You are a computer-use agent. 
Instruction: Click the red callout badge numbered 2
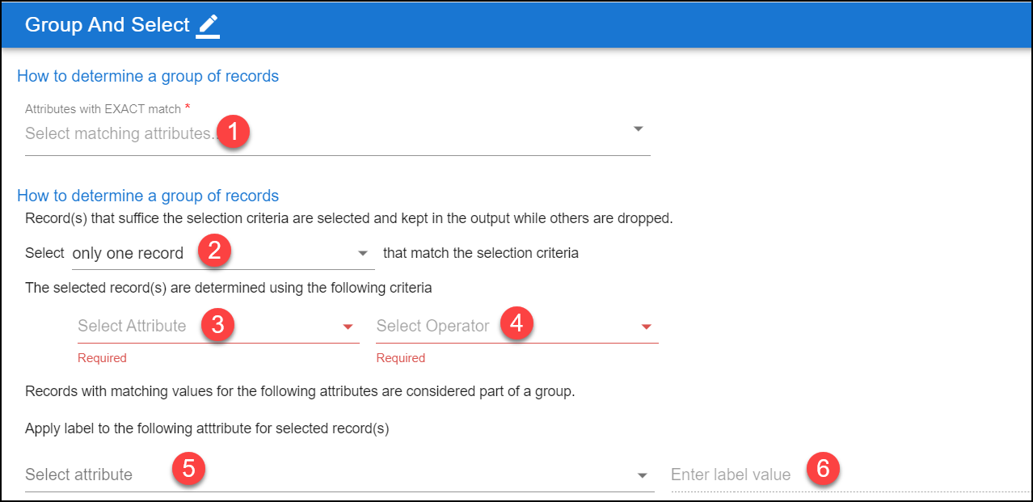[214, 251]
